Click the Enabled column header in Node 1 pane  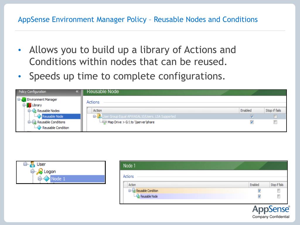click(x=259, y=185)
